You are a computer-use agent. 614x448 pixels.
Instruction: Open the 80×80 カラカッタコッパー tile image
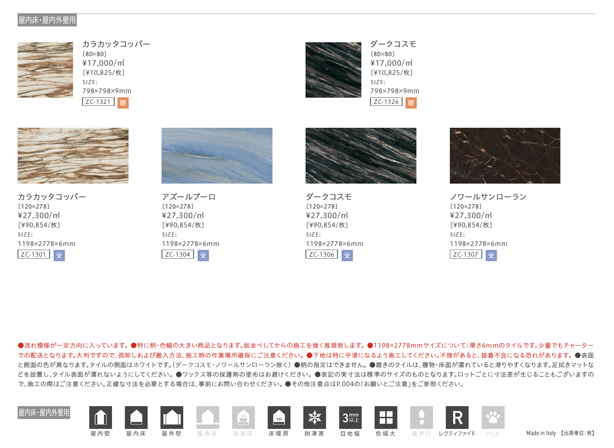(45, 70)
